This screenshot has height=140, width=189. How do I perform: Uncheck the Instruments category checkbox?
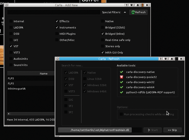pos(57,27)
